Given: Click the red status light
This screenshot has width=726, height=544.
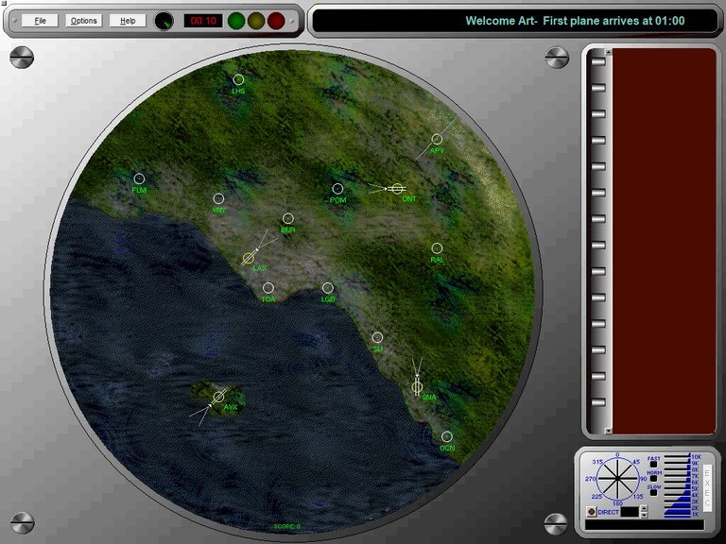Looking at the screenshot, I should pos(275,20).
